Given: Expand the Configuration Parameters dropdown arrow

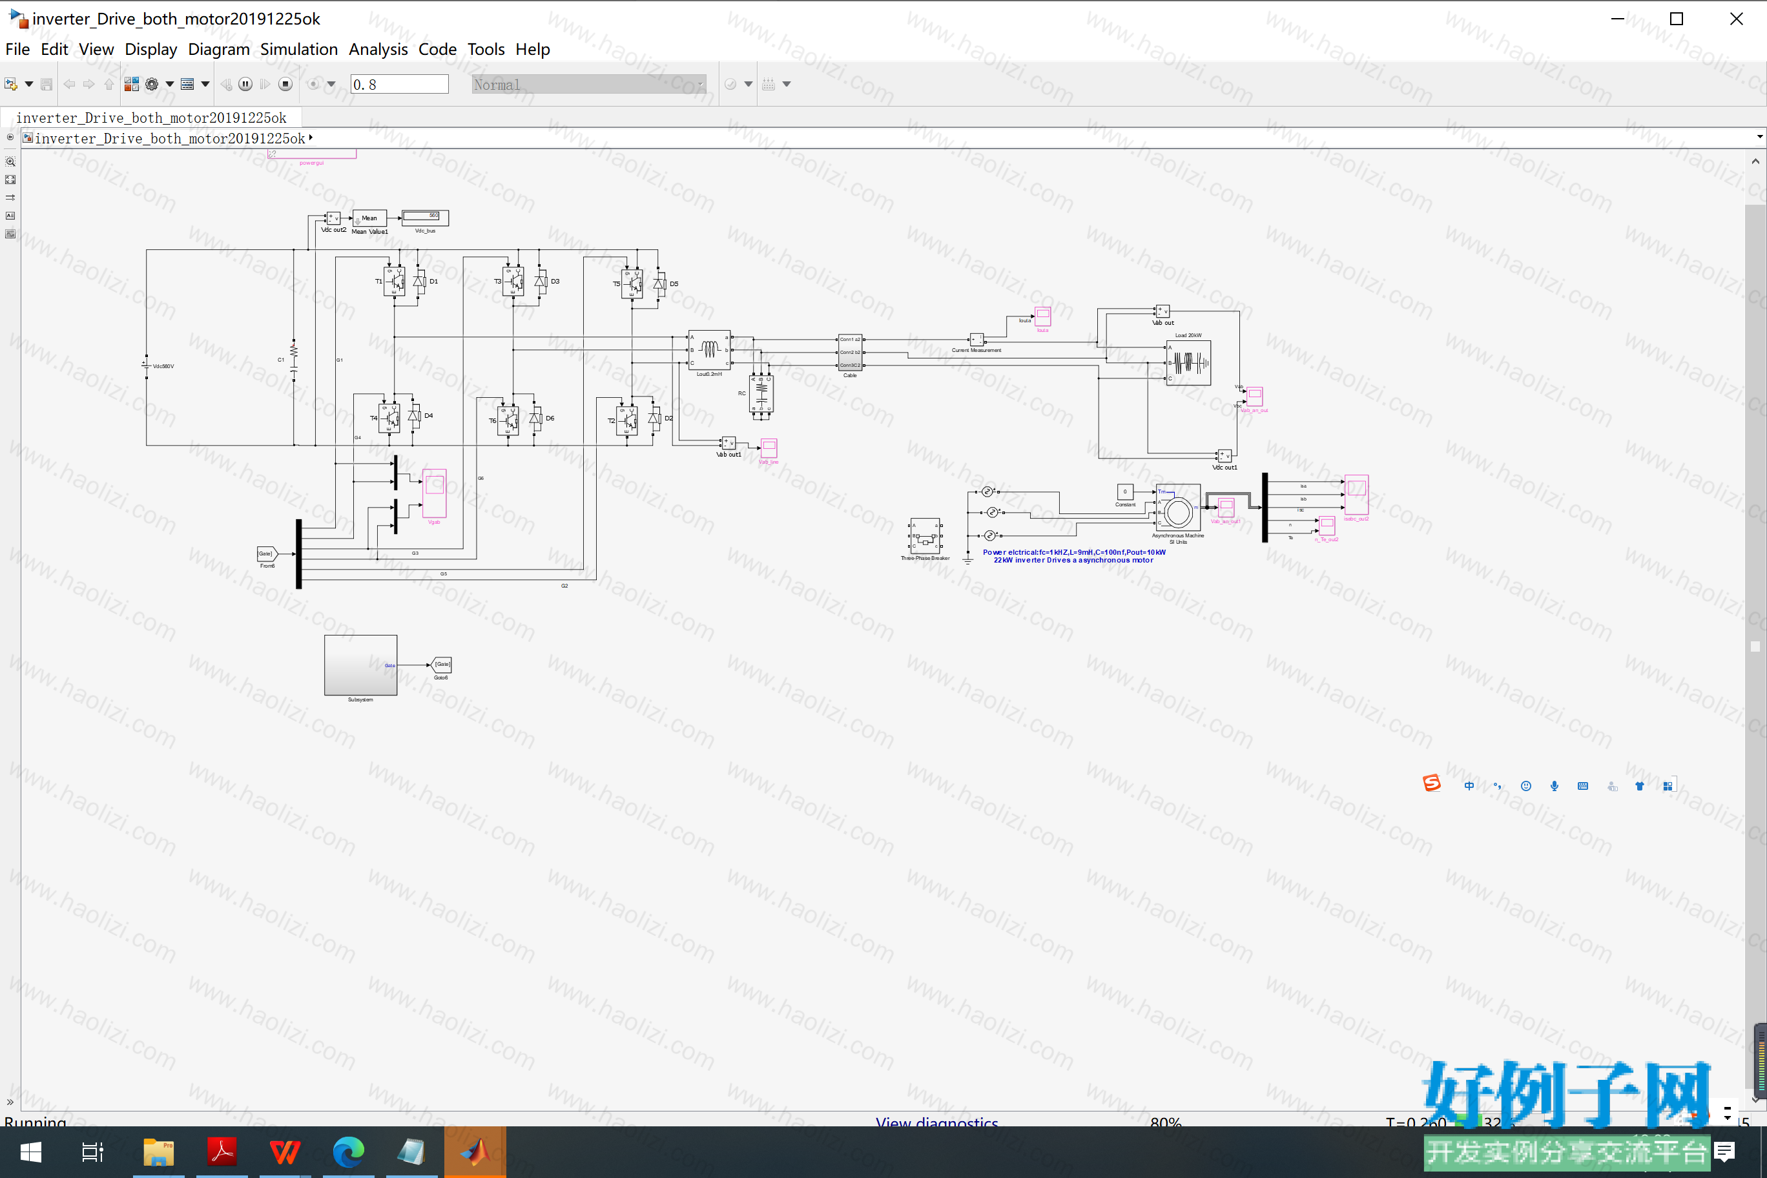Looking at the screenshot, I should click(x=170, y=84).
